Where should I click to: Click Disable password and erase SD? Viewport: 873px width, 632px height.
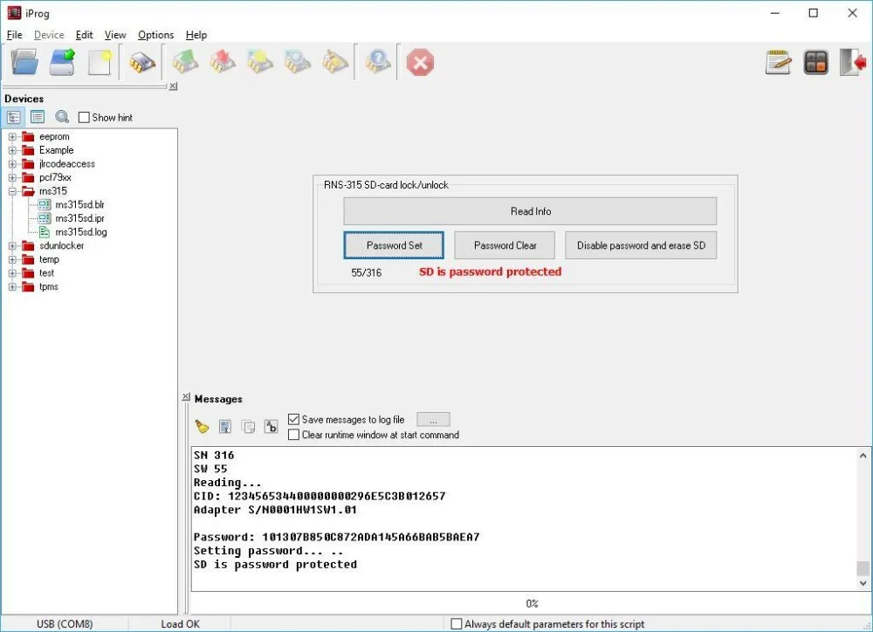click(x=641, y=245)
